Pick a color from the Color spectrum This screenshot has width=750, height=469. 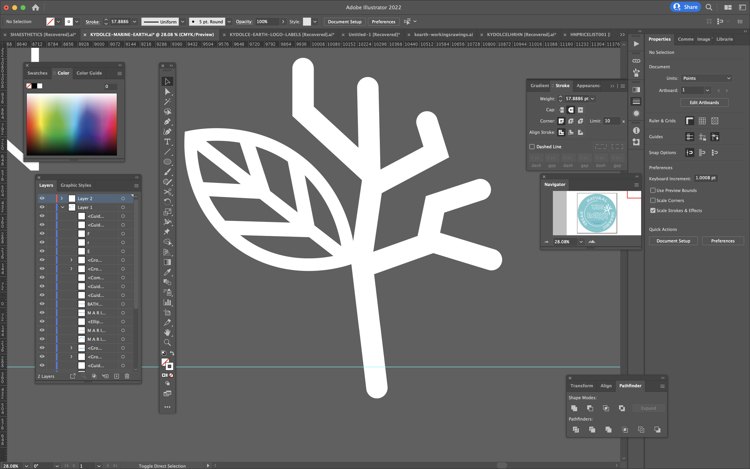(x=72, y=125)
